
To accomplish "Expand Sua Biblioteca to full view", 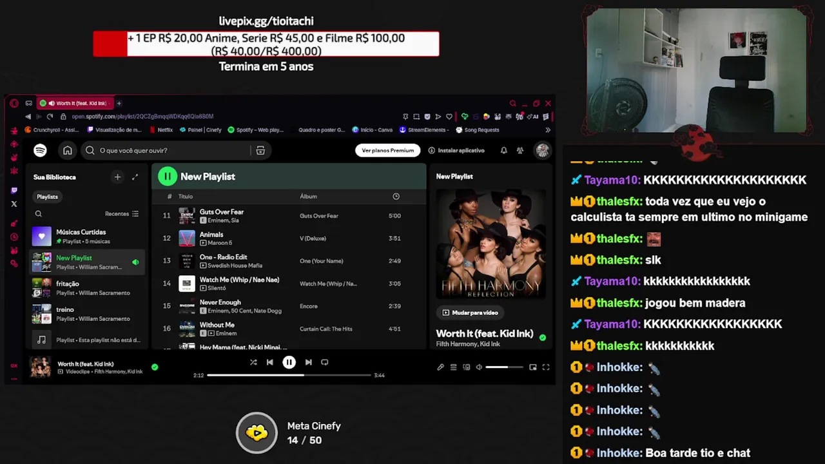I will click(135, 177).
